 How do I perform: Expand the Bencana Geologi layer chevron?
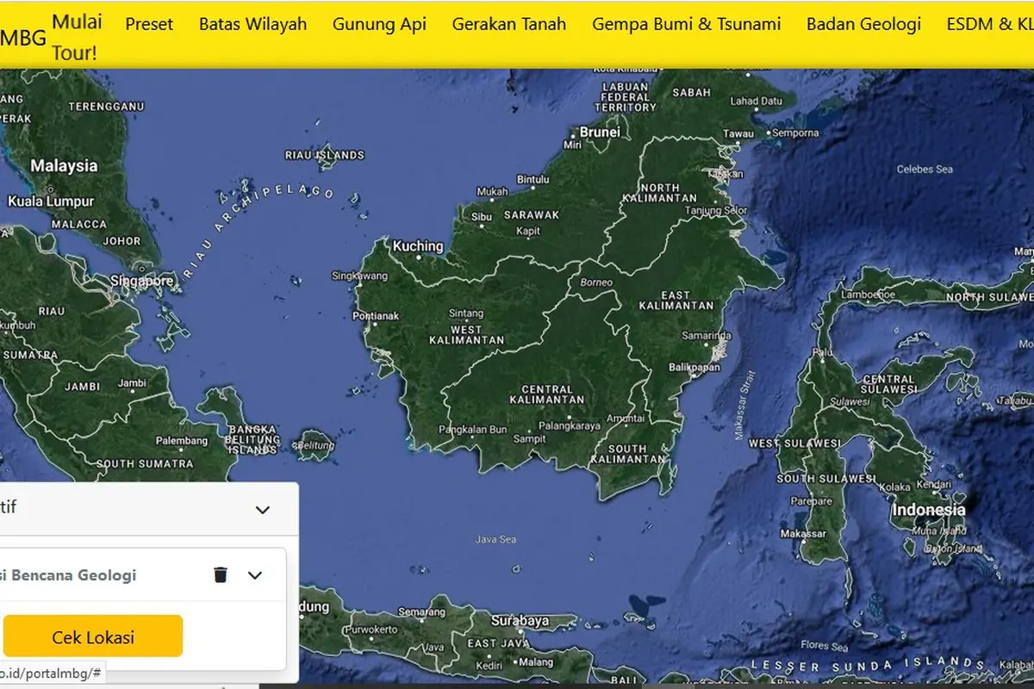tap(255, 574)
